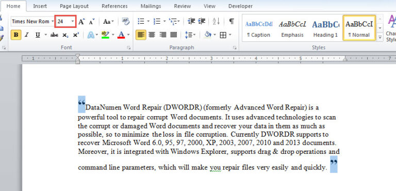The image size is (396, 191).
Task: Justify the paragraph text
Action: coord(174,35)
